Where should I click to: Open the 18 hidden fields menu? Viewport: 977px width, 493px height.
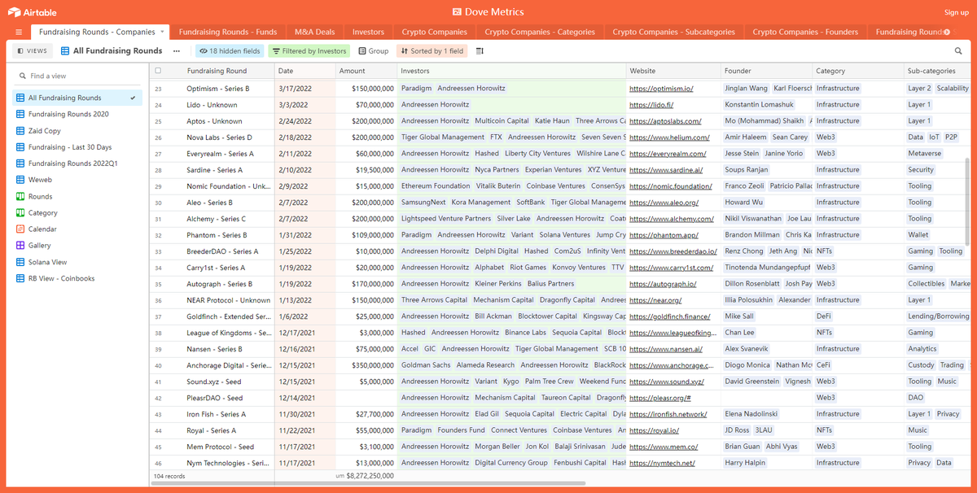pos(230,50)
